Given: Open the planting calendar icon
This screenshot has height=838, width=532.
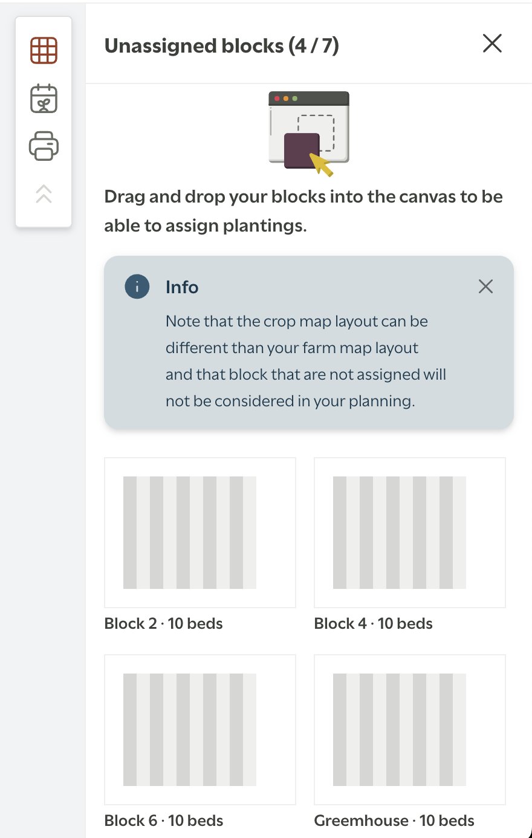Looking at the screenshot, I should (44, 99).
